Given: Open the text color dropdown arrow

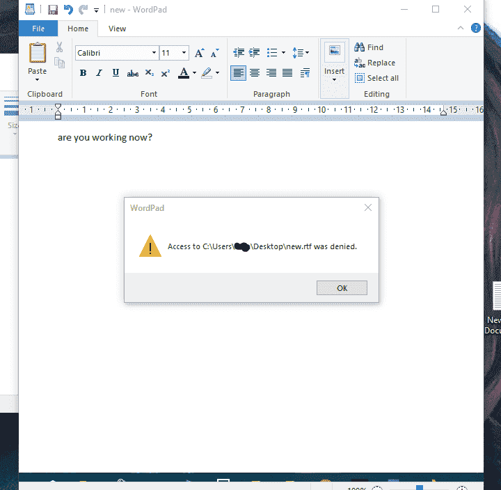Looking at the screenshot, I should [194, 73].
